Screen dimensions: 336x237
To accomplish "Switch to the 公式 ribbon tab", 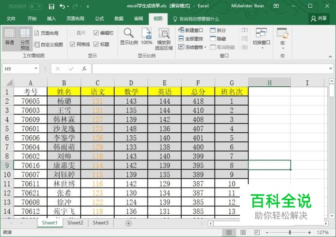I will (100, 18).
